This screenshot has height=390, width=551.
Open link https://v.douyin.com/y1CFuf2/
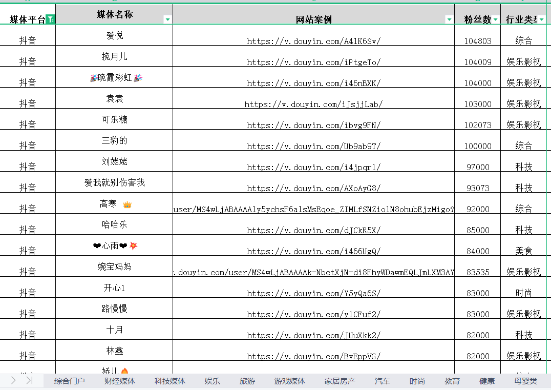pos(313,314)
